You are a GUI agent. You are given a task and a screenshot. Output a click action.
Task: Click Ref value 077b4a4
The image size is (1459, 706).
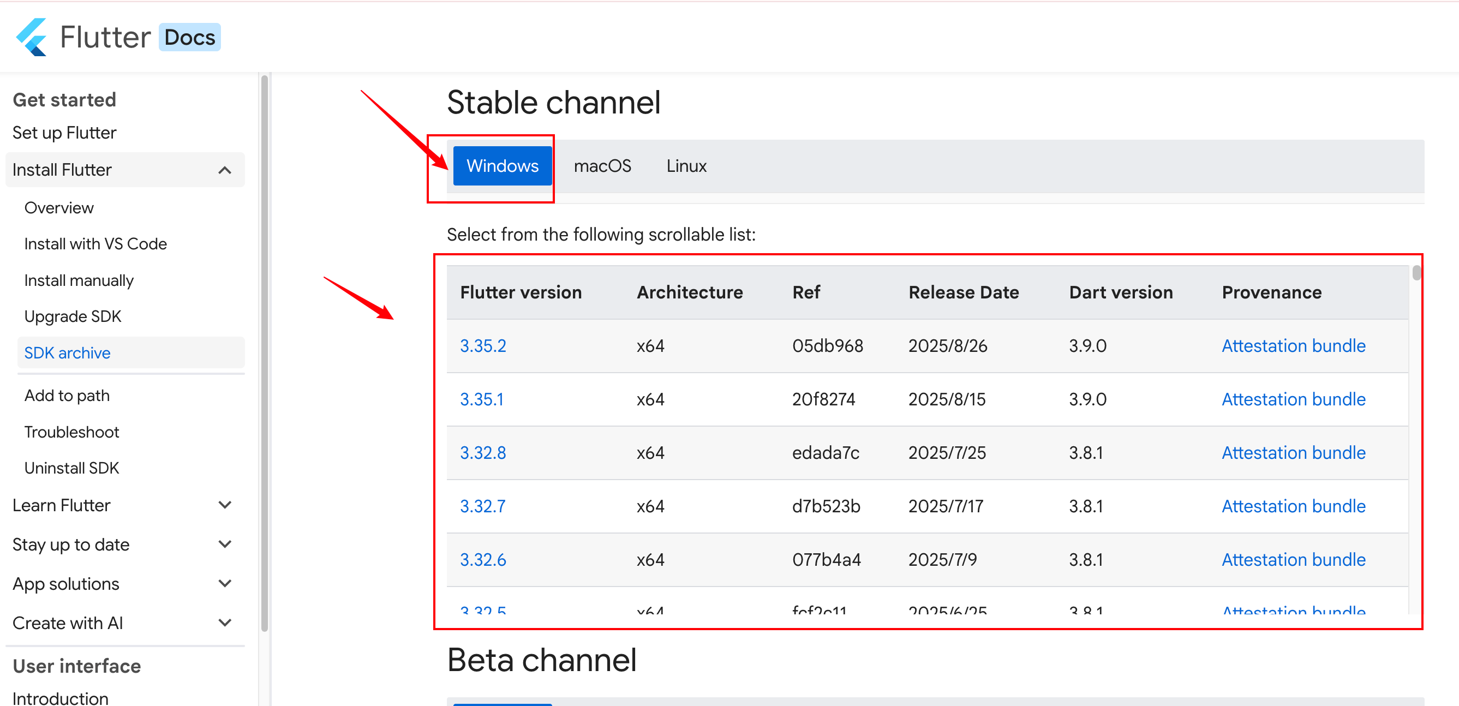[x=827, y=559]
